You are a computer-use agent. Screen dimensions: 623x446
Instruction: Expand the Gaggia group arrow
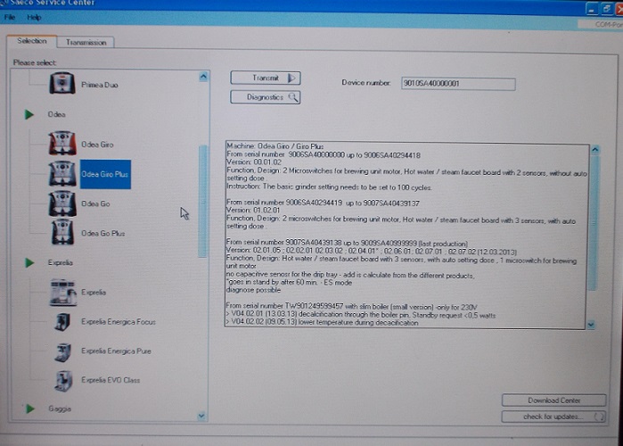[x=29, y=409]
